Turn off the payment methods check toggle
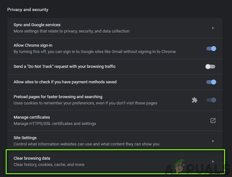This screenshot has width=232, height=177. tap(211, 82)
